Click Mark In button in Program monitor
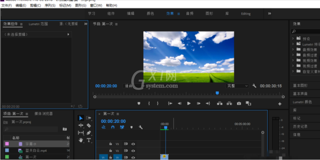Screen dimensions: 320x160 coord(149,103)
